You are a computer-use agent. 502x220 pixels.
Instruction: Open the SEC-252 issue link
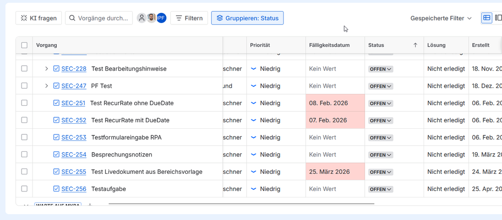click(x=74, y=120)
